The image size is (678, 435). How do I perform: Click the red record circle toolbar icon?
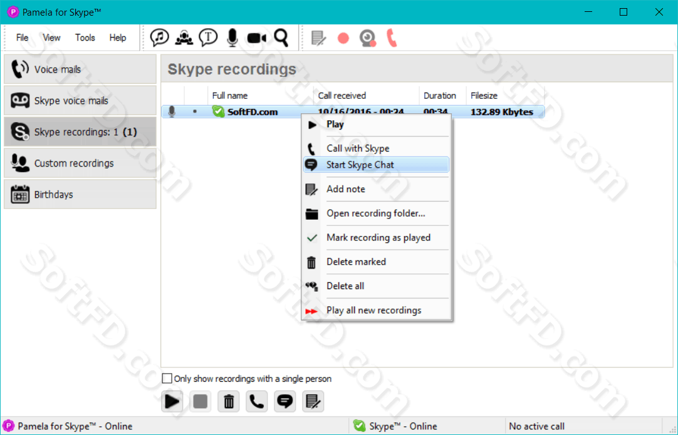point(343,38)
